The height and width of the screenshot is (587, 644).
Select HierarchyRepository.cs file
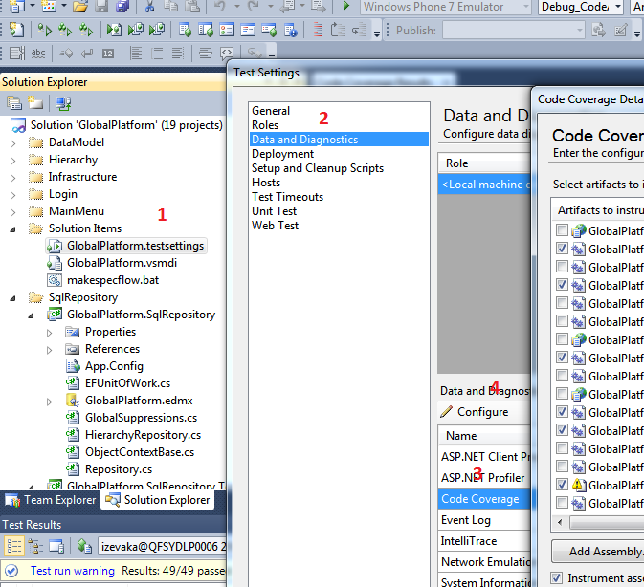(x=143, y=435)
